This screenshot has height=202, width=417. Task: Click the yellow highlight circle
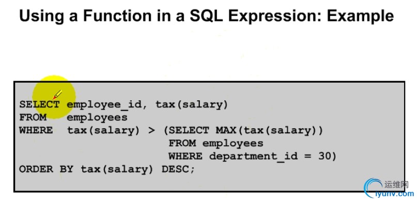54,97
